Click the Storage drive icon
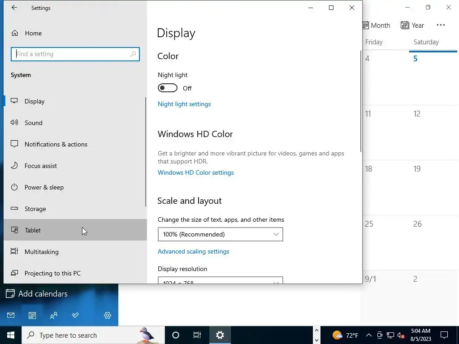This screenshot has height=344, width=459. click(x=14, y=208)
